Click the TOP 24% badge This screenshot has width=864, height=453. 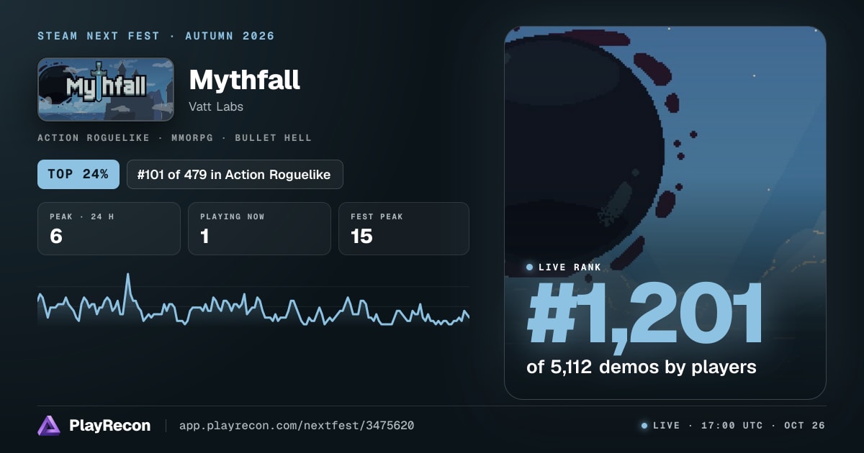[78, 174]
